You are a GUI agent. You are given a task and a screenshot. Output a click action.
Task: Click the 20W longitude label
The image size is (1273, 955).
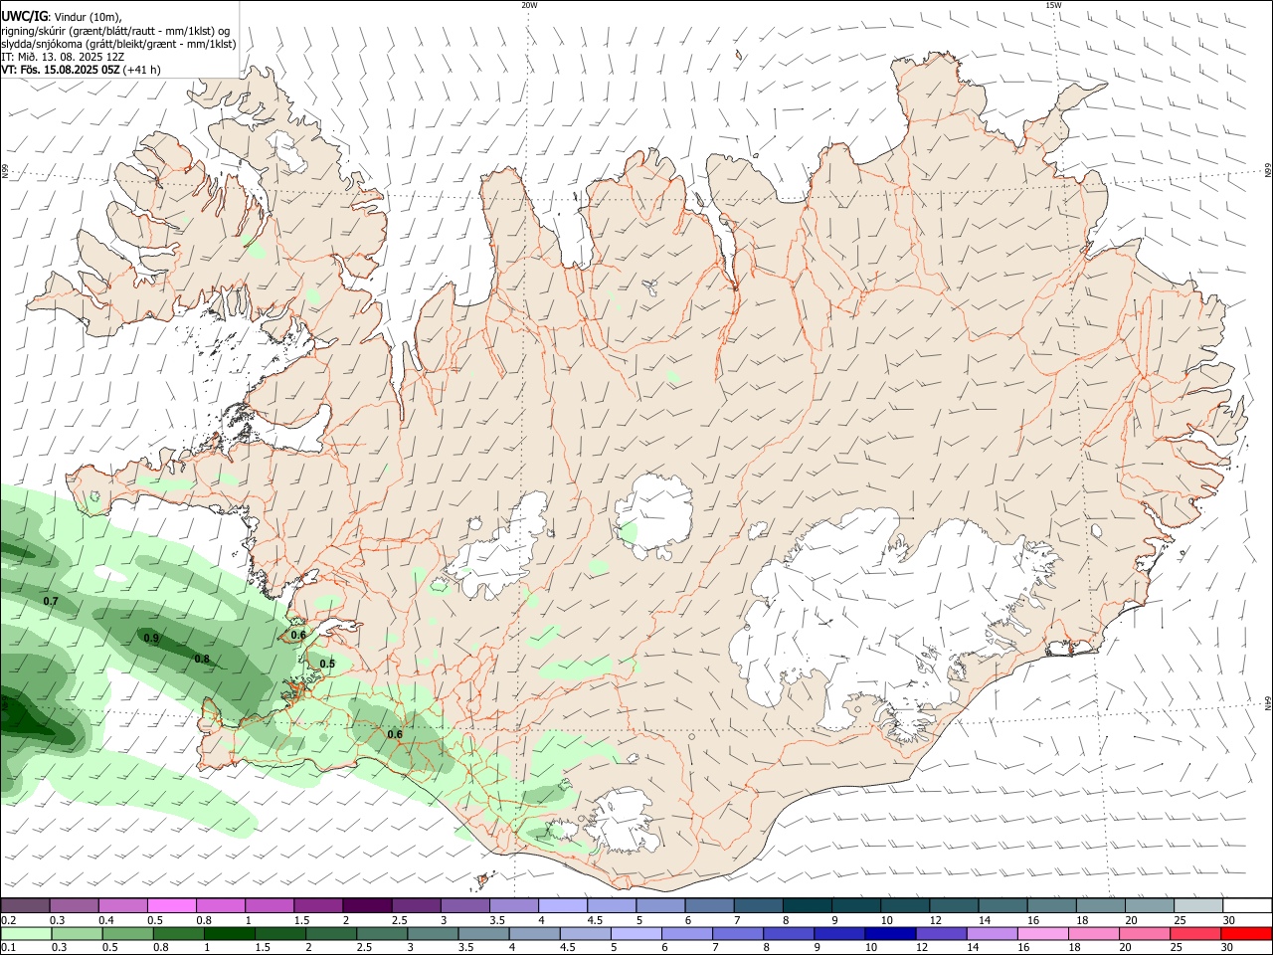[x=529, y=5]
